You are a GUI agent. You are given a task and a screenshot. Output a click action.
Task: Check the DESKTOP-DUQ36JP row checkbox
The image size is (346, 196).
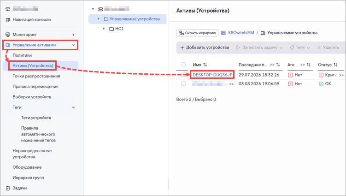coord(183,75)
